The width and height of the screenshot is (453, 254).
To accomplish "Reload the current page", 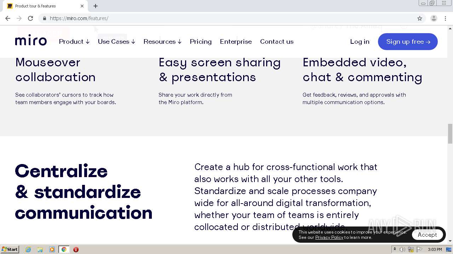I will pos(30,18).
